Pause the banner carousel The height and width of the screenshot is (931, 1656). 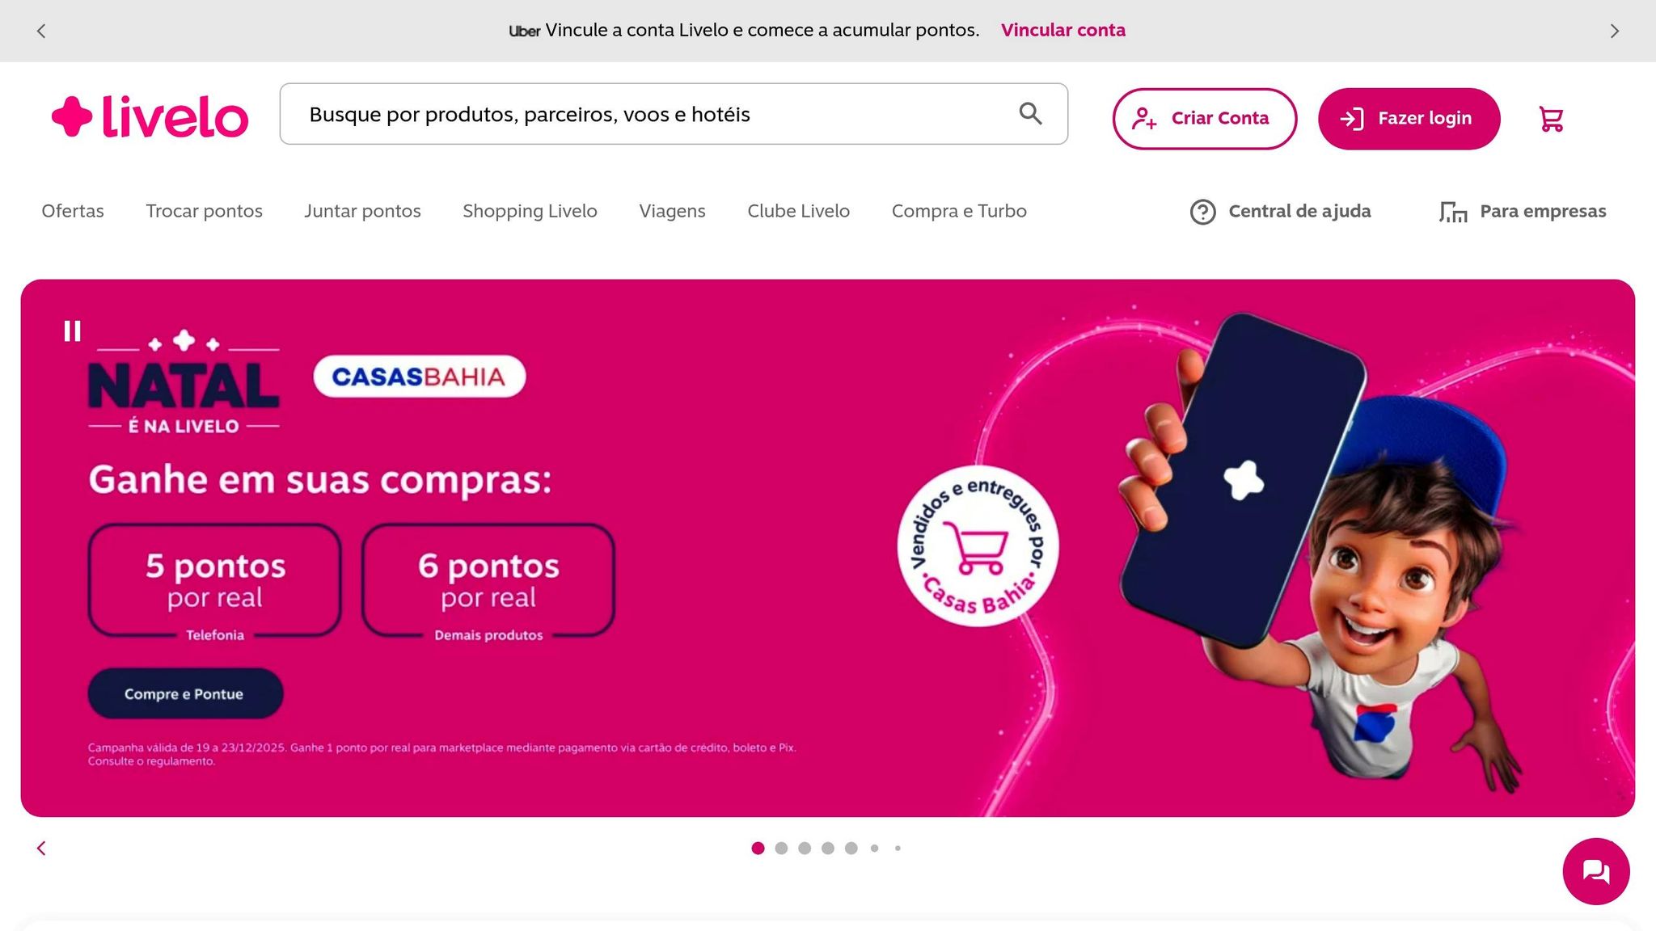[x=72, y=331]
